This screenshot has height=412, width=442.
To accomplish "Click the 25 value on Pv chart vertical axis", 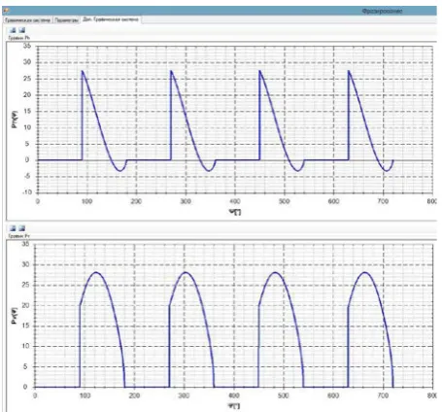I will coord(25,285).
